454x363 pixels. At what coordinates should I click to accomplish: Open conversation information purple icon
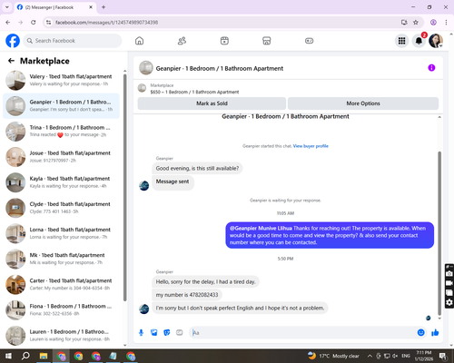[431, 68]
